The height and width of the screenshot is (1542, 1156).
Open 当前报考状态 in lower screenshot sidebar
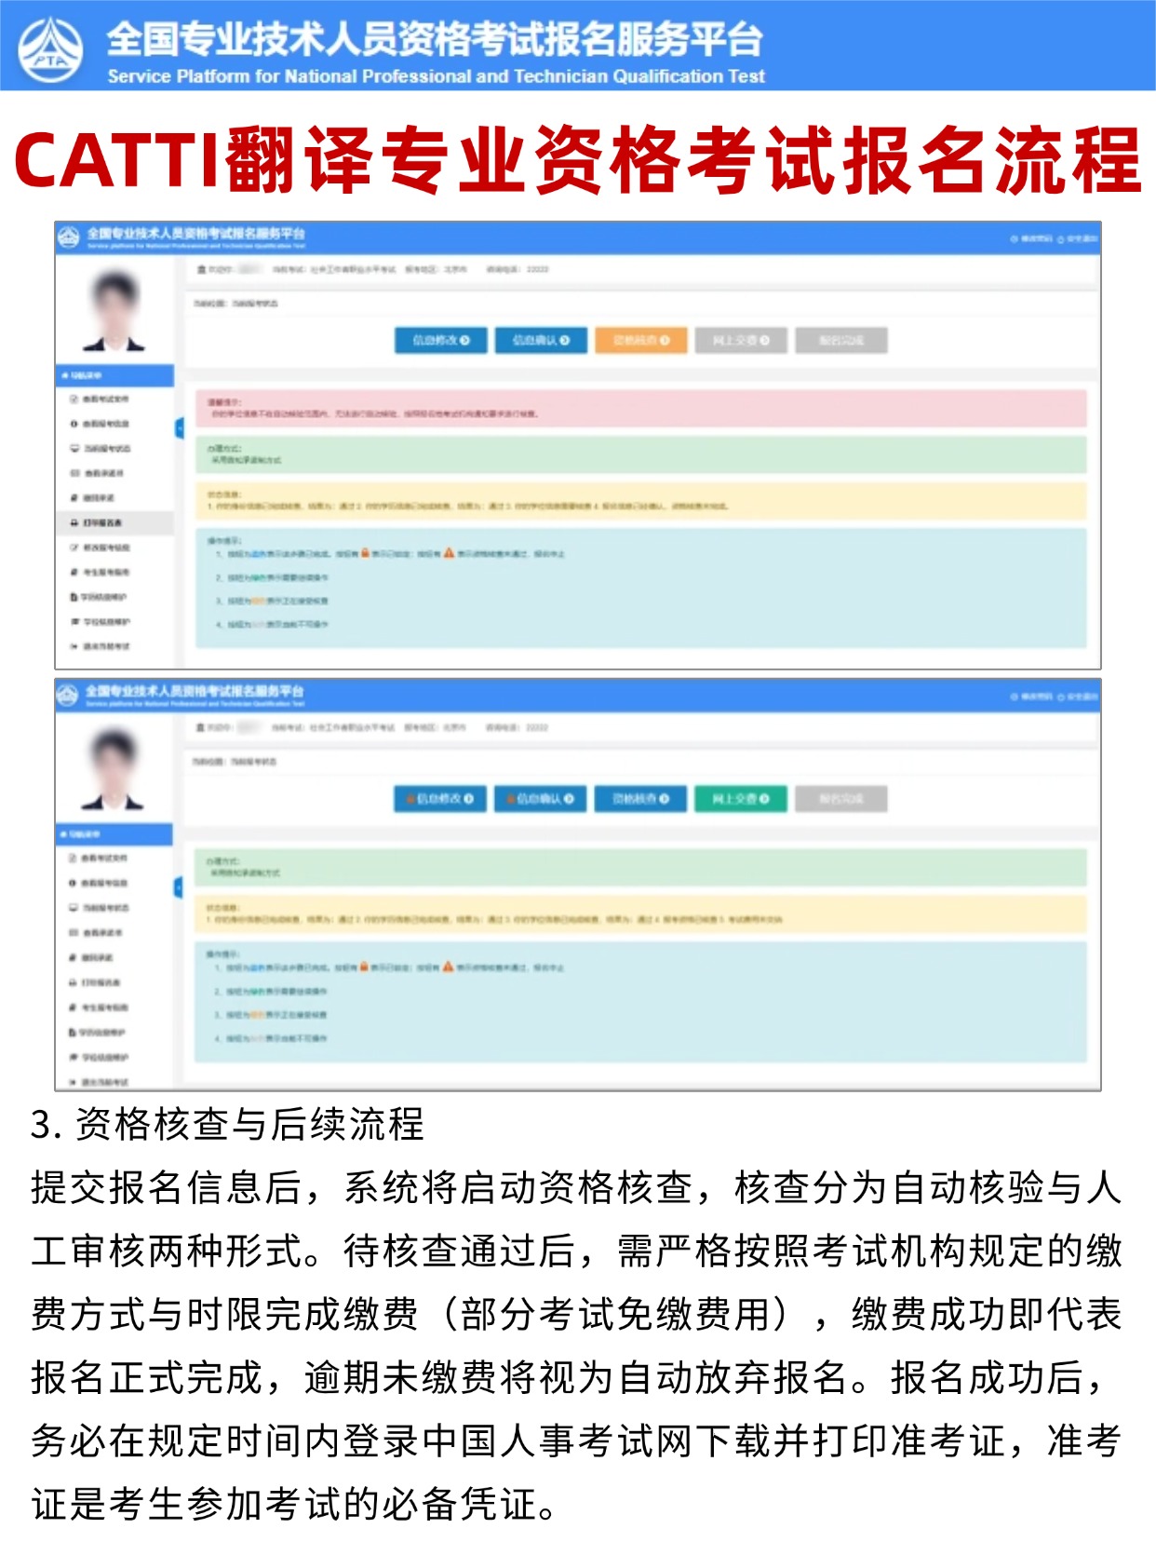[x=101, y=908]
